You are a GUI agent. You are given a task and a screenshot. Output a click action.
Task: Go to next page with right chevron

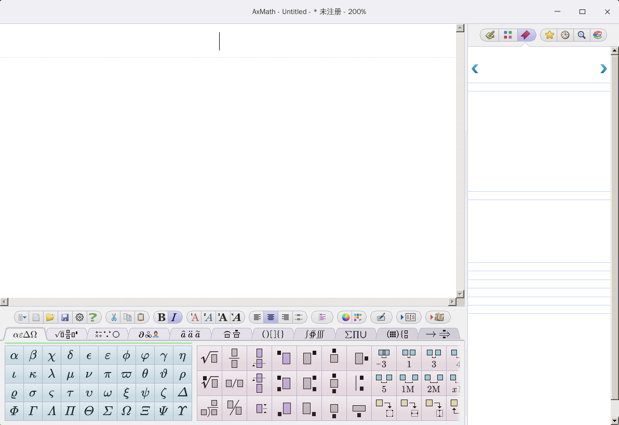pyautogui.click(x=603, y=69)
